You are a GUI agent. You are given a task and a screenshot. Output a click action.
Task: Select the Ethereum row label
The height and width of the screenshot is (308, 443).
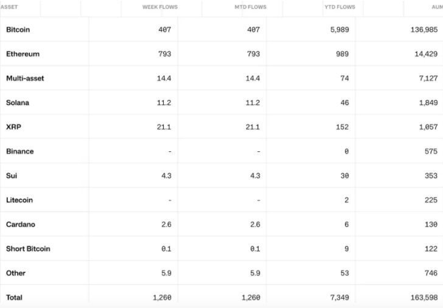tap(23, 54)
